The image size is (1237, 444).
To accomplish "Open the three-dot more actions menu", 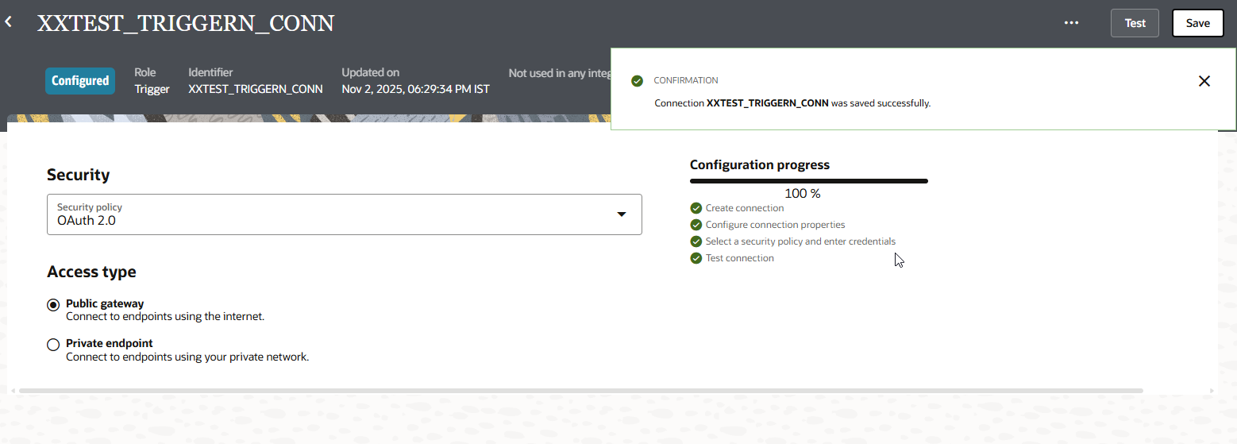I will click(1072, 23).
